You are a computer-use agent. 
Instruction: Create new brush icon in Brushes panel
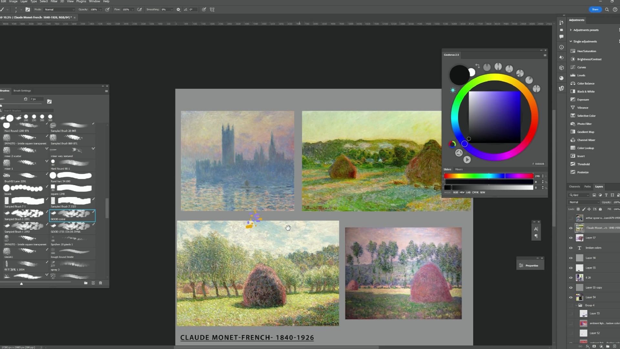(93, 283)
